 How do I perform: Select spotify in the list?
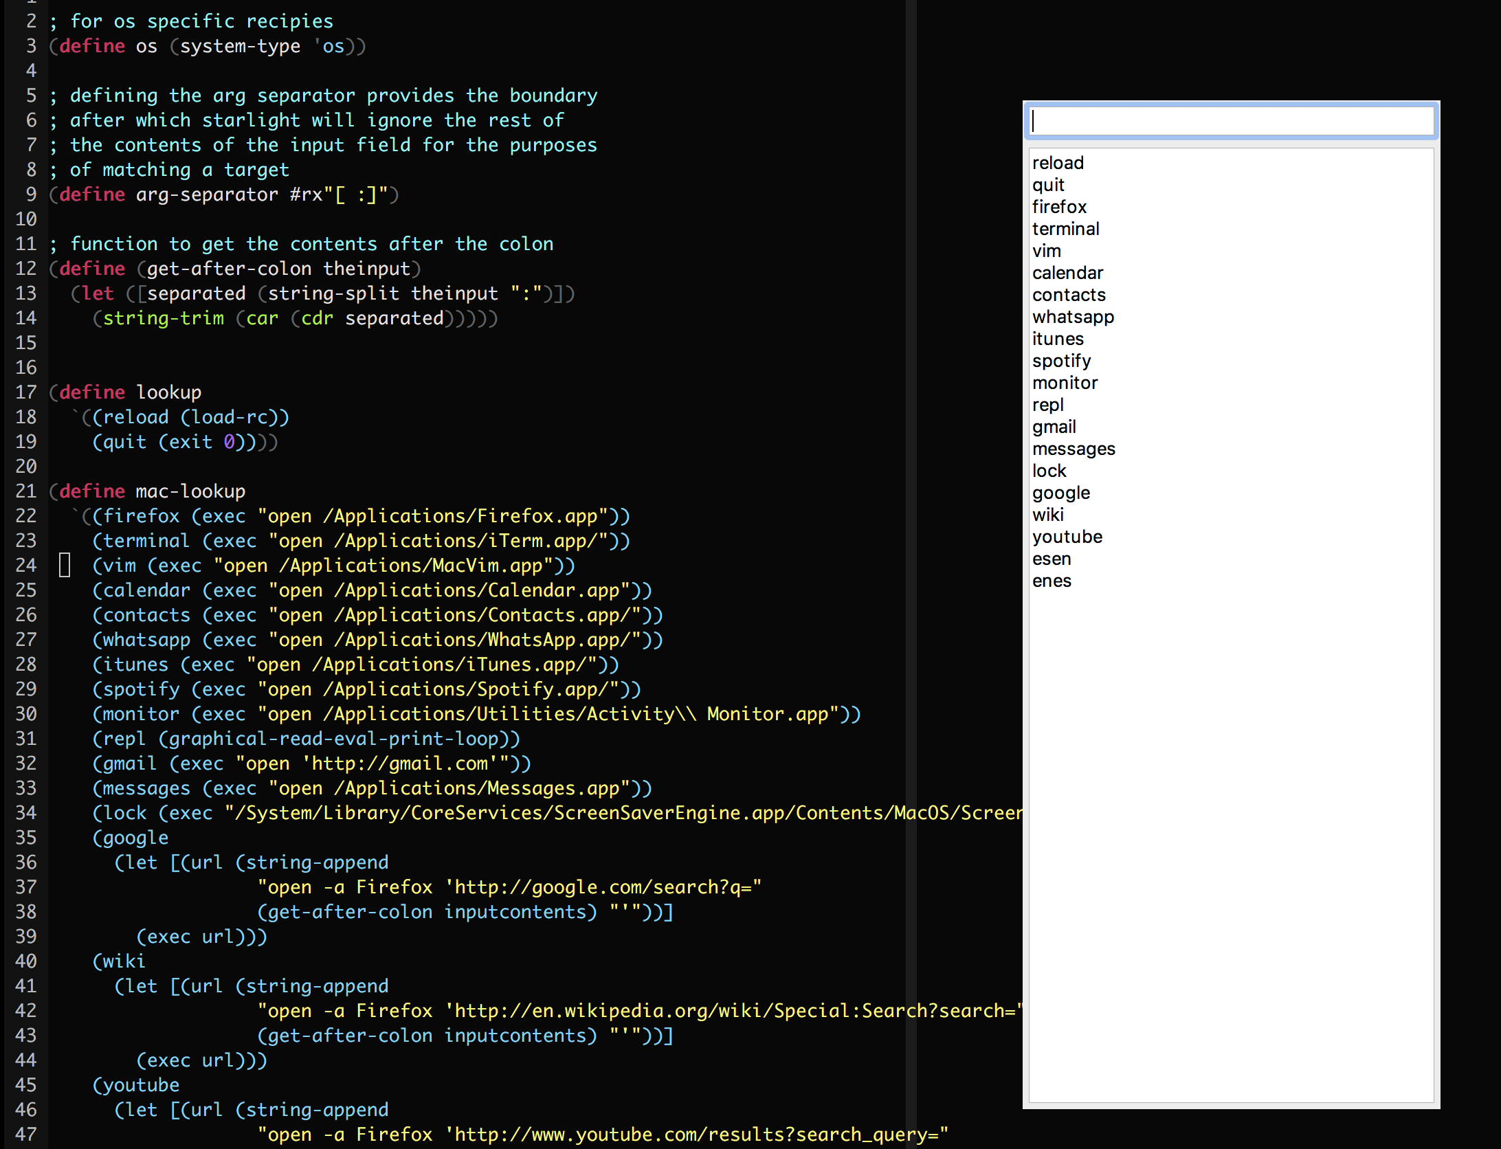pyautogui.click(x=1061, y=361)
